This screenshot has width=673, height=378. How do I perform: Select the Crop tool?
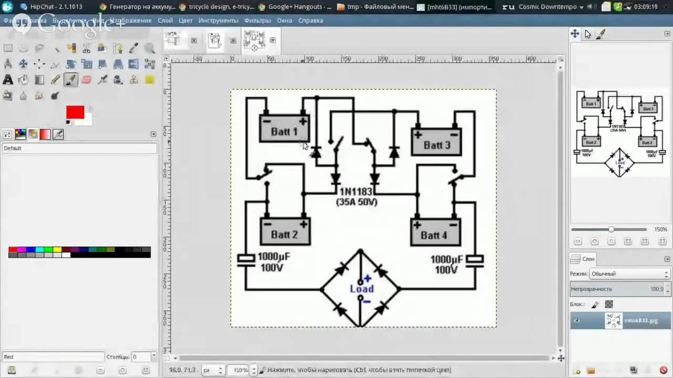pos(55,64)
